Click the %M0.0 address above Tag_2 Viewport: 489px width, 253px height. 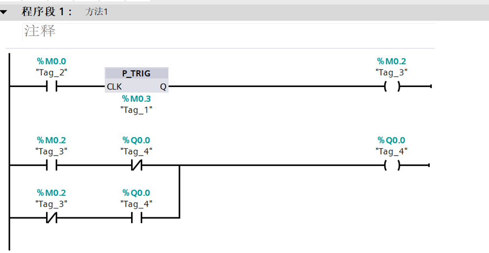pyautogui.click(x=51, y=62)
